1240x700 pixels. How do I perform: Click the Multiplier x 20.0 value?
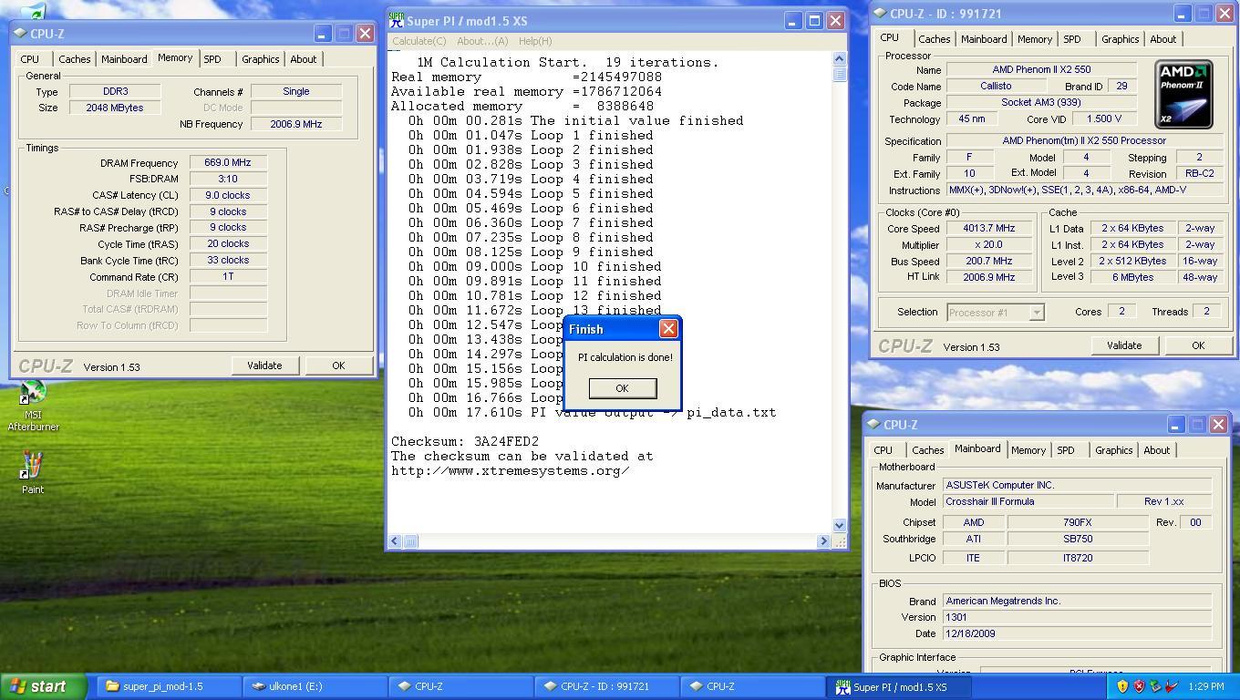(988, 245)
